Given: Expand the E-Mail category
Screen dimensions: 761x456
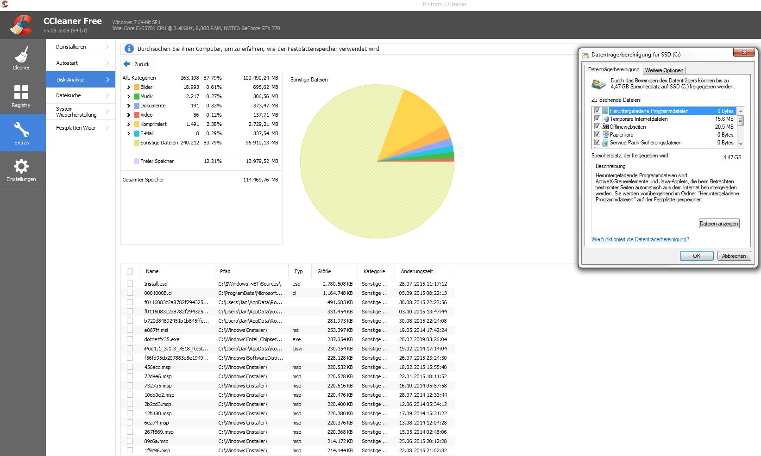Looking at the screenshot, I should click(x=129, y=133).
